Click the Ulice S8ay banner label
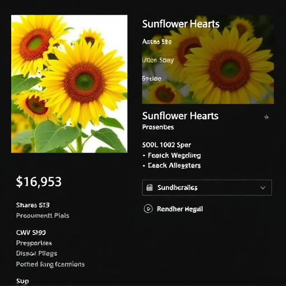Viewport: 286px width, 286px height. tap(158, 60)
